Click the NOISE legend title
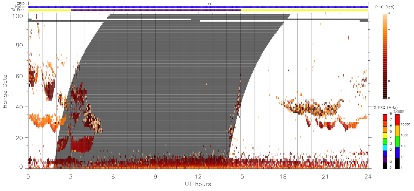 [399, 111]
